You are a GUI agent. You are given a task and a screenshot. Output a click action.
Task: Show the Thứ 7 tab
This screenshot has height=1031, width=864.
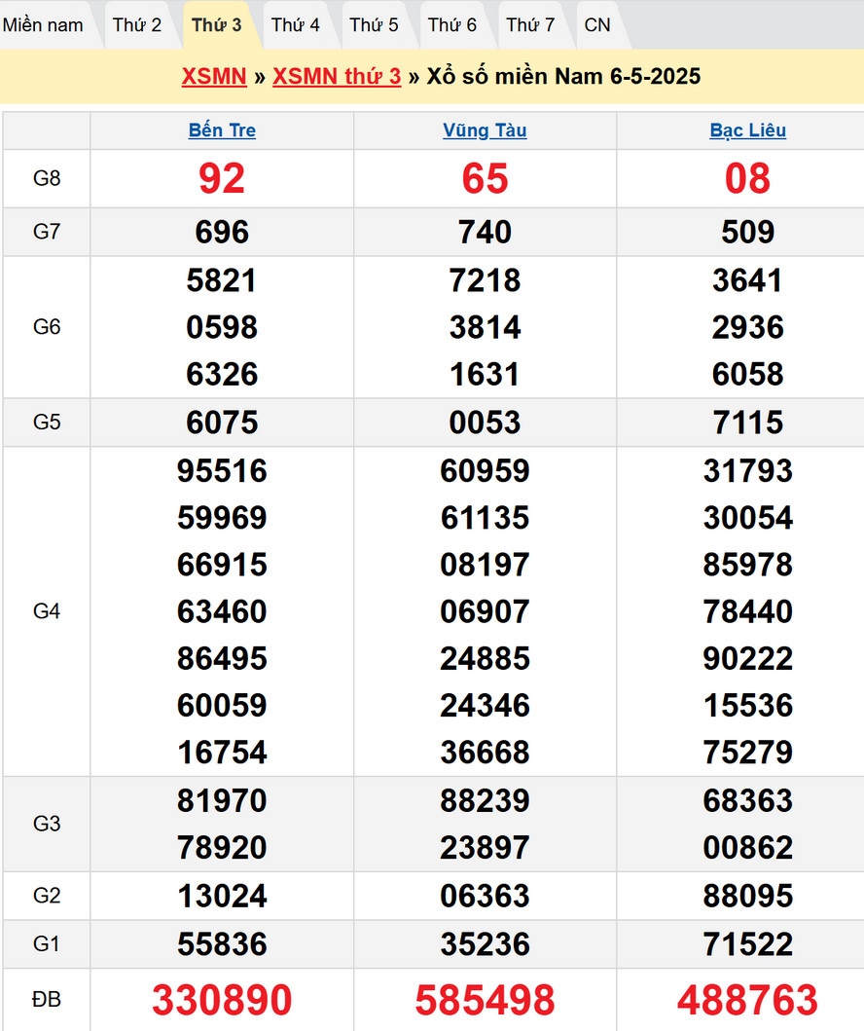point(531,25)
